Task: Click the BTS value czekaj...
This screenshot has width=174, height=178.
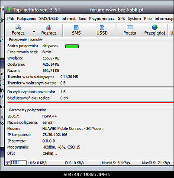Action: click(x=50, y=153)
